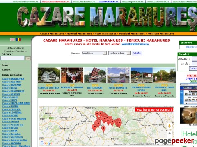
Task: Open Cazare FIRIZA-BAIA MARE link
Action: click(x=16, y=103)
